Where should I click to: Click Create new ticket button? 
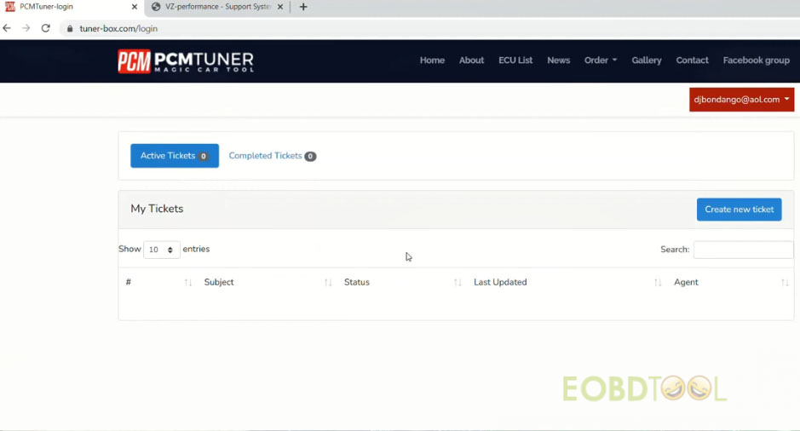(739, 210)
